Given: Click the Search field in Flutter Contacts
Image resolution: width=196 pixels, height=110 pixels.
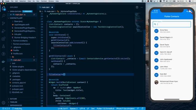Looking at the screenshot, I should tap(172, 24).
